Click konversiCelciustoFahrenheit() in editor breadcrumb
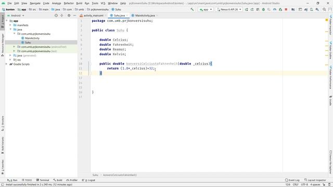Viewport: 333px width, 187px height. (120, 175)
